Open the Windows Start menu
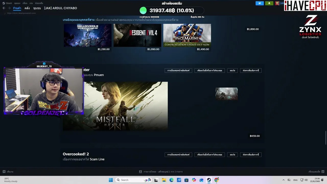Image resolution: width=327 pixels, height=184 pixels. click(111, 180)
